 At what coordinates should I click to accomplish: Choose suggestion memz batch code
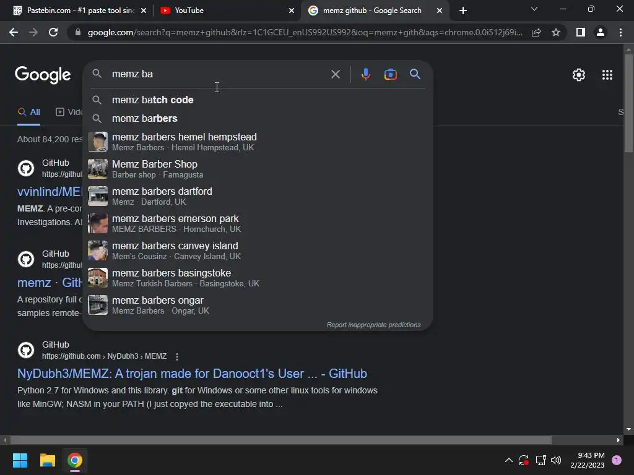[258, 100]
